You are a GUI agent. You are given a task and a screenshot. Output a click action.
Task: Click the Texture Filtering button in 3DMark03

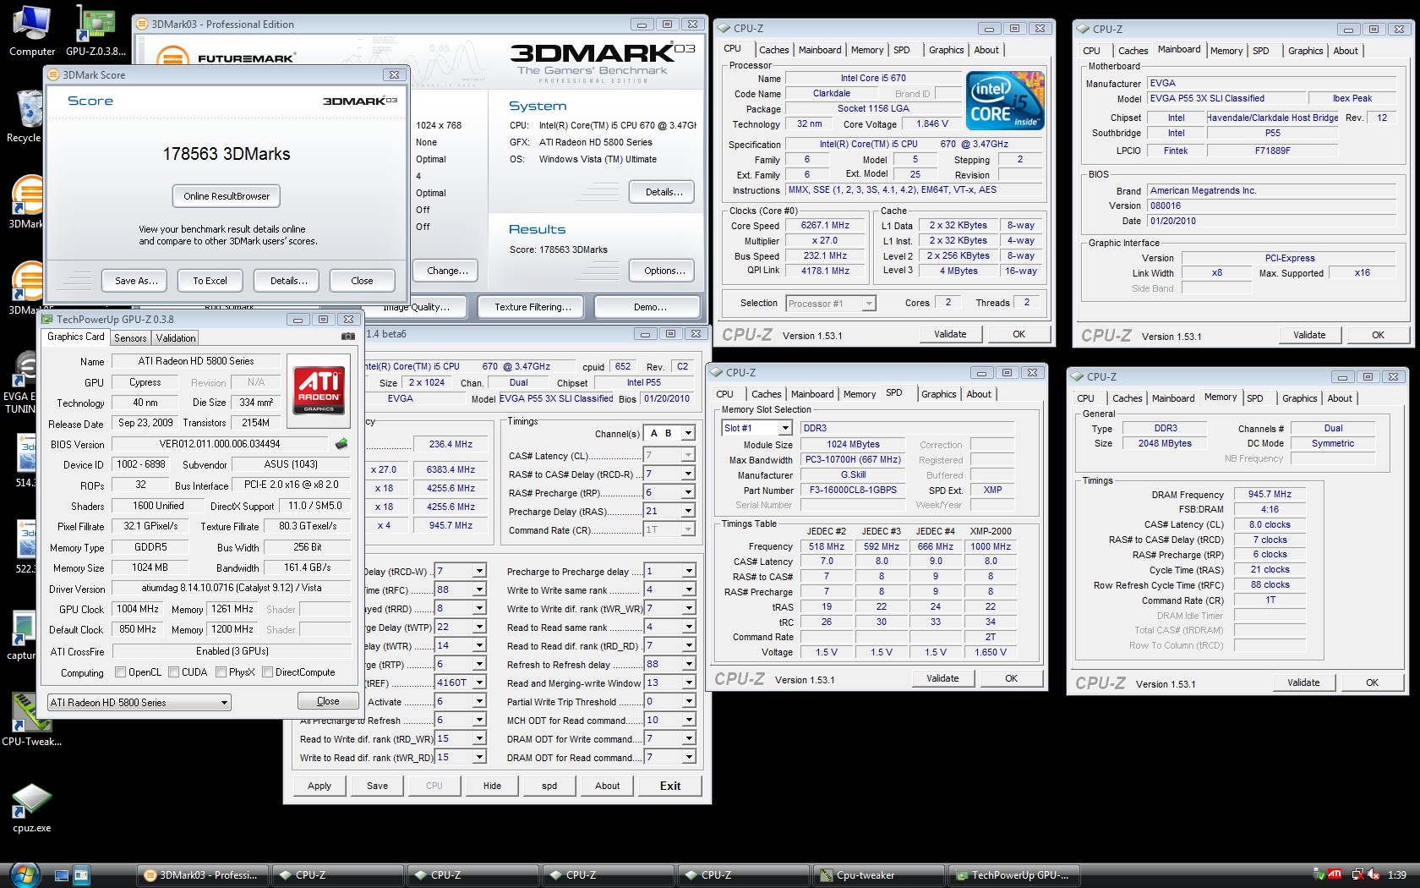click(x=532, y=307)
